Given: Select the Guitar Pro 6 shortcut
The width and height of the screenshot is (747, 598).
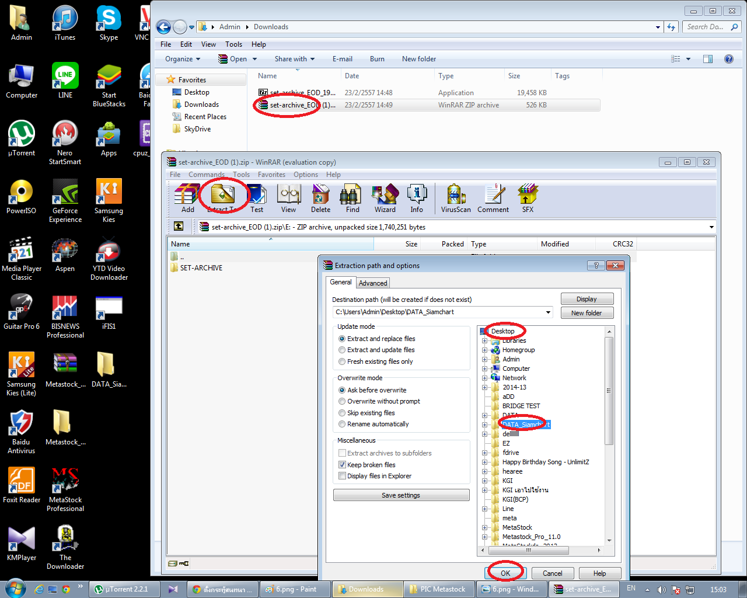Looking at the screenshot, I should click(x=22, y=312).
